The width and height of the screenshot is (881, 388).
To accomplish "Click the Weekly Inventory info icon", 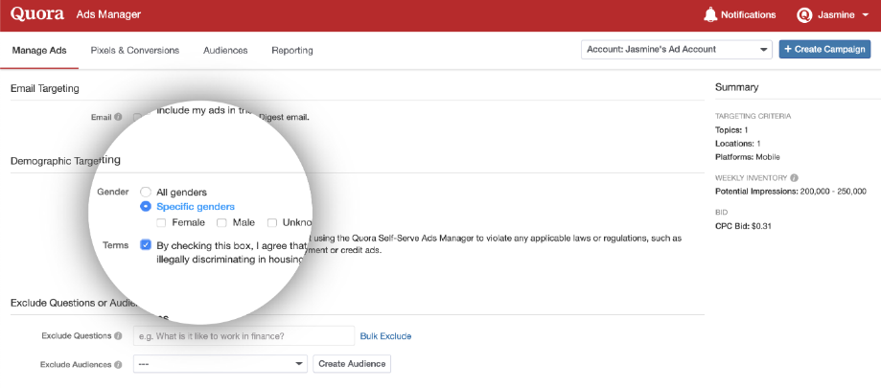I will point(795,178).
